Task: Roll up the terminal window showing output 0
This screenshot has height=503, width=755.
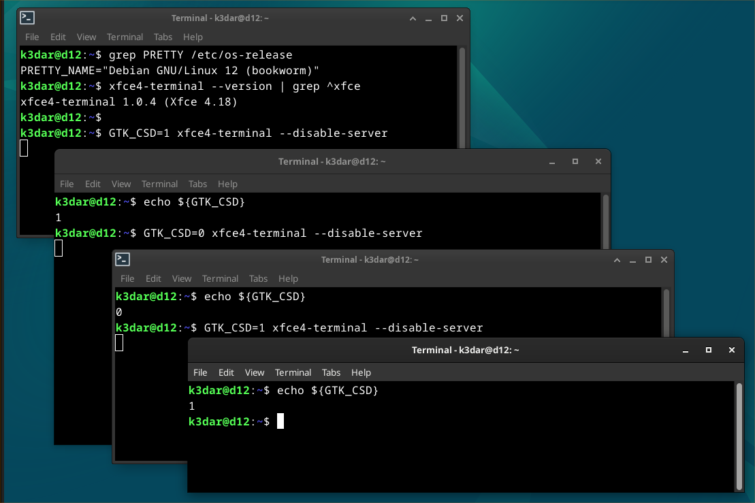Action: click(617, 260)
